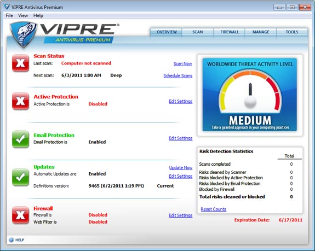This screenshot has width=315, height=251.
Task: Click the red X Firewall icon
Action: [x=20, y=215]
